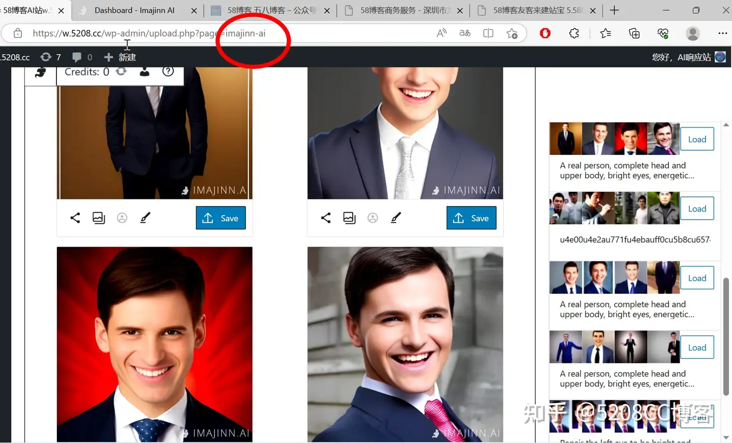Close the 58博客商务服务 tab

click(460, 10)
